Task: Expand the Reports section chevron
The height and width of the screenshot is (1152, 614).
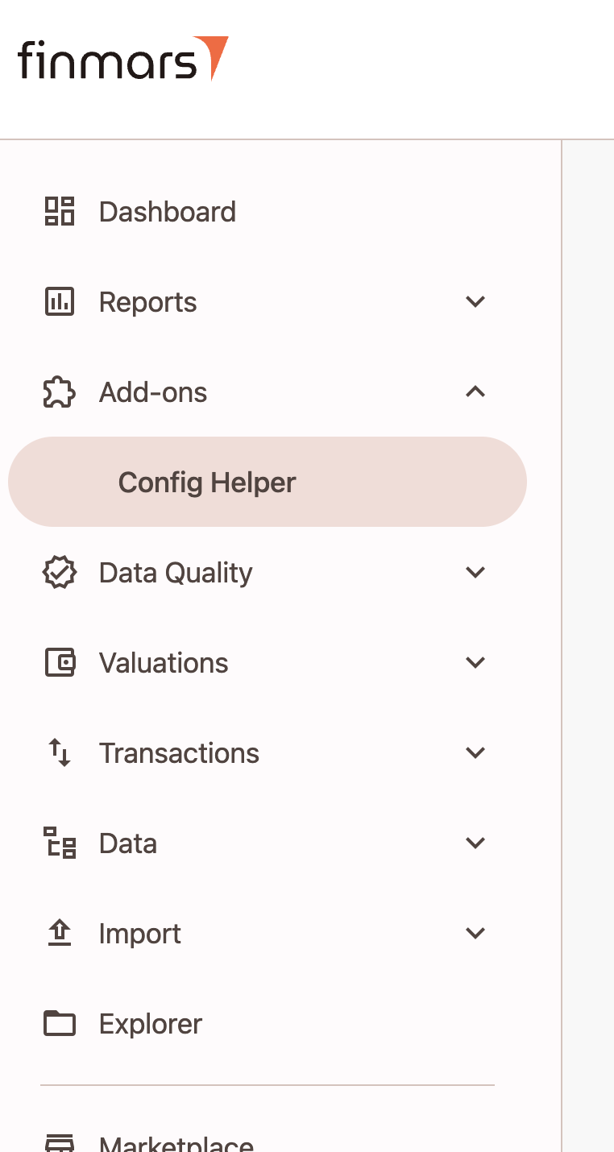Action: point(475,302)
